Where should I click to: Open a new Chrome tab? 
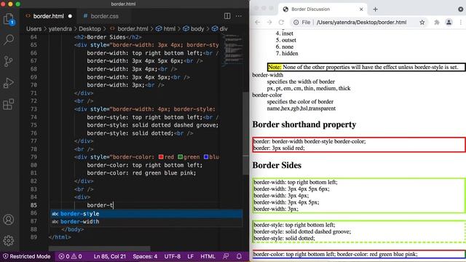[x=376, y=9]
